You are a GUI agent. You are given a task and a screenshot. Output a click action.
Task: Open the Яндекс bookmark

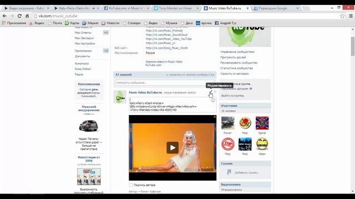(x=37, y=23)
